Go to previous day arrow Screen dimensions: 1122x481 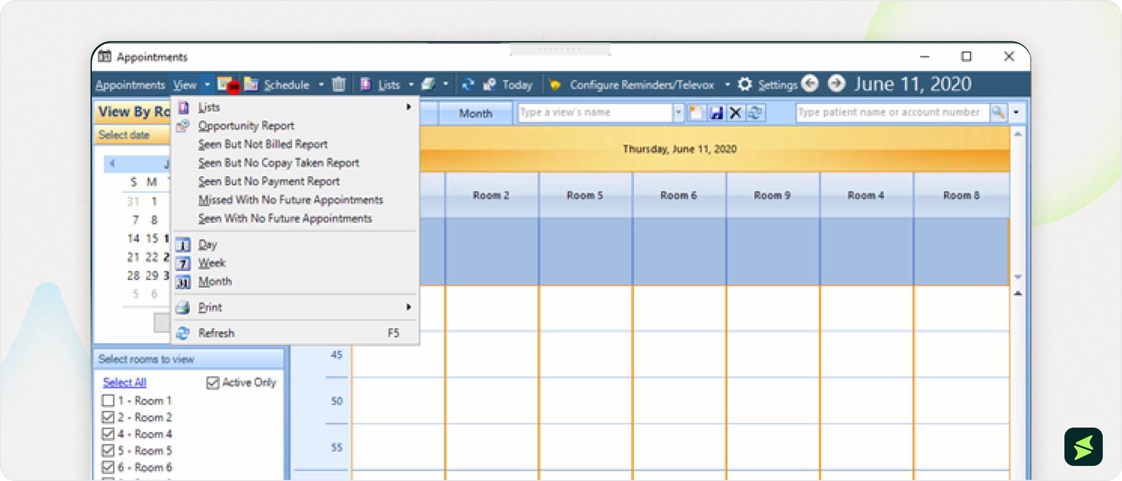810,84
